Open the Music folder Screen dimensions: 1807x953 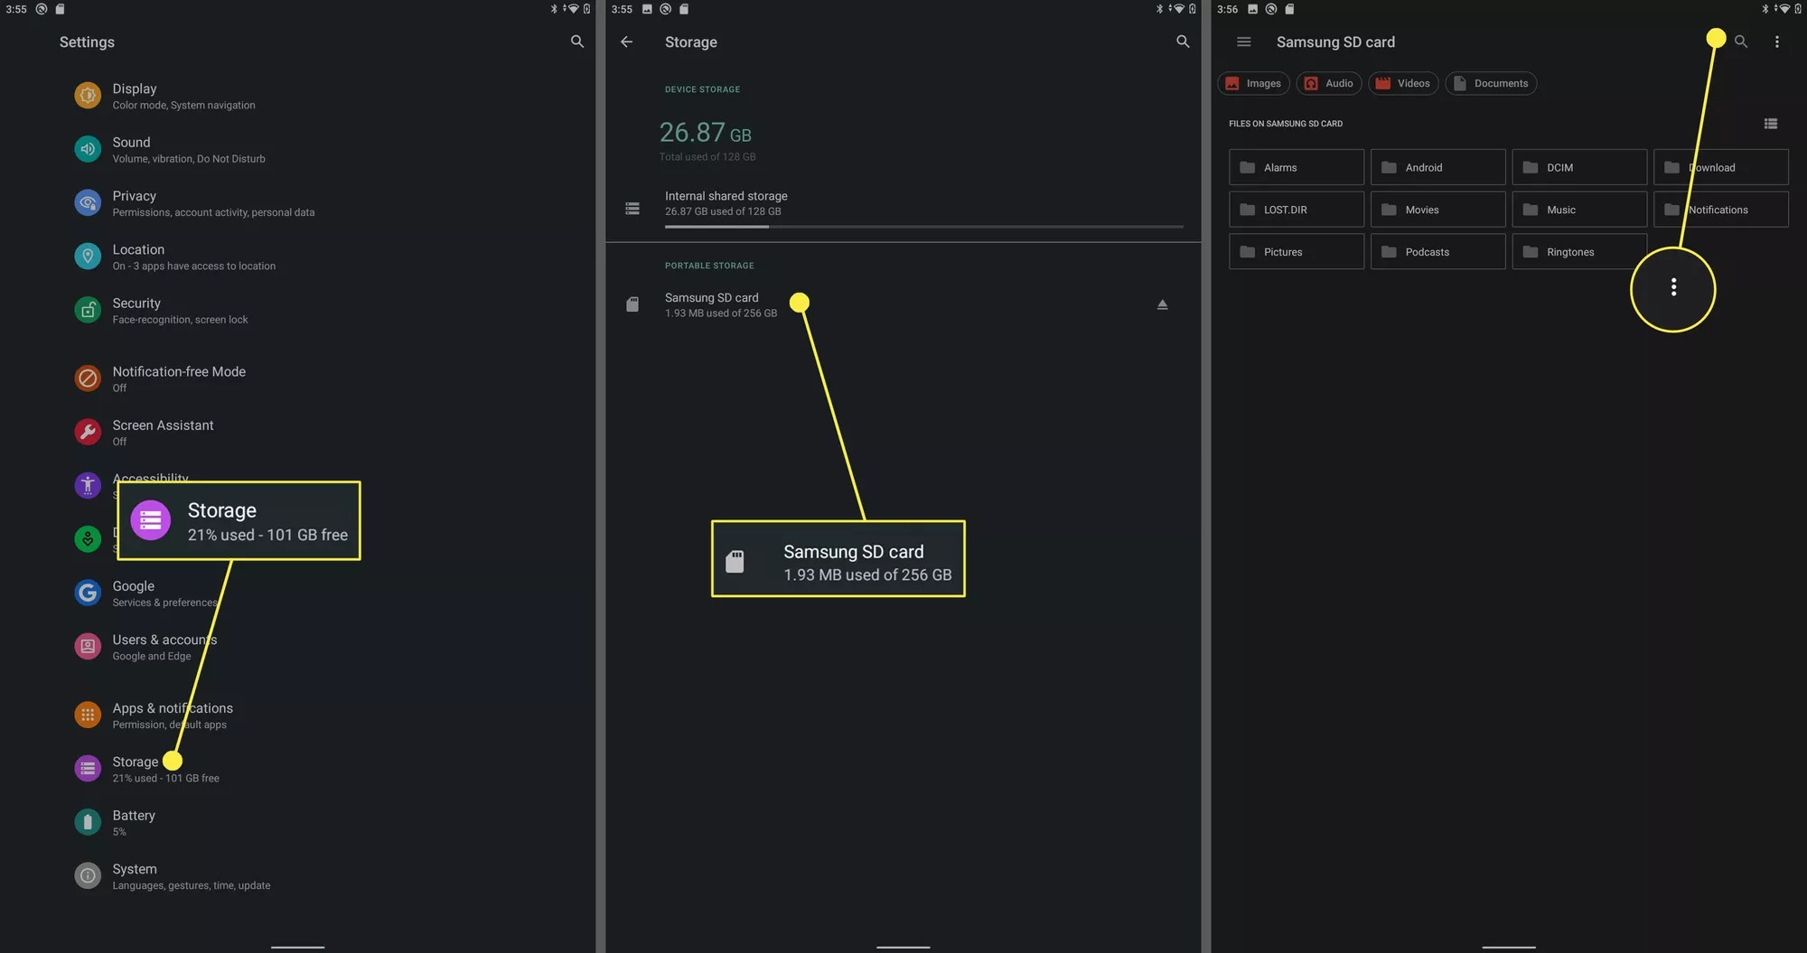click(1579, 210)
